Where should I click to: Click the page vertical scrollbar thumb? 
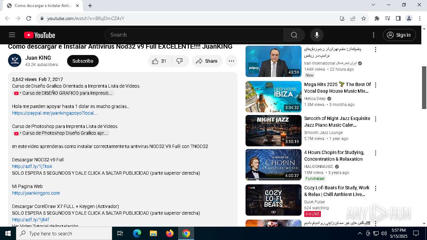pos(424,87)
